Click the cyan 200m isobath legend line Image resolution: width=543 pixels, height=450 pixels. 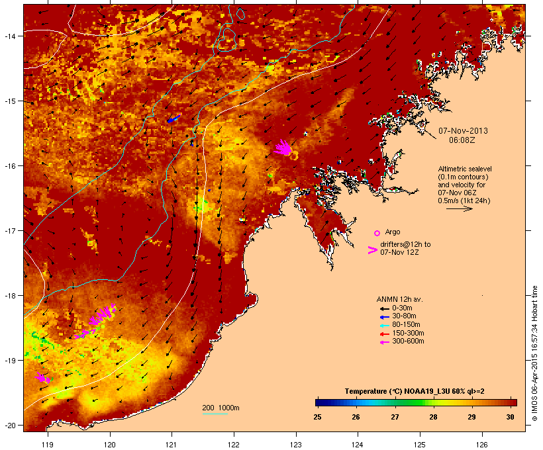215,414
